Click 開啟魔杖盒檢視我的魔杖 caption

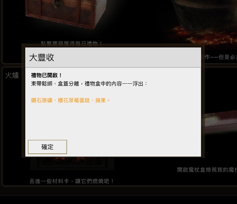207,170
